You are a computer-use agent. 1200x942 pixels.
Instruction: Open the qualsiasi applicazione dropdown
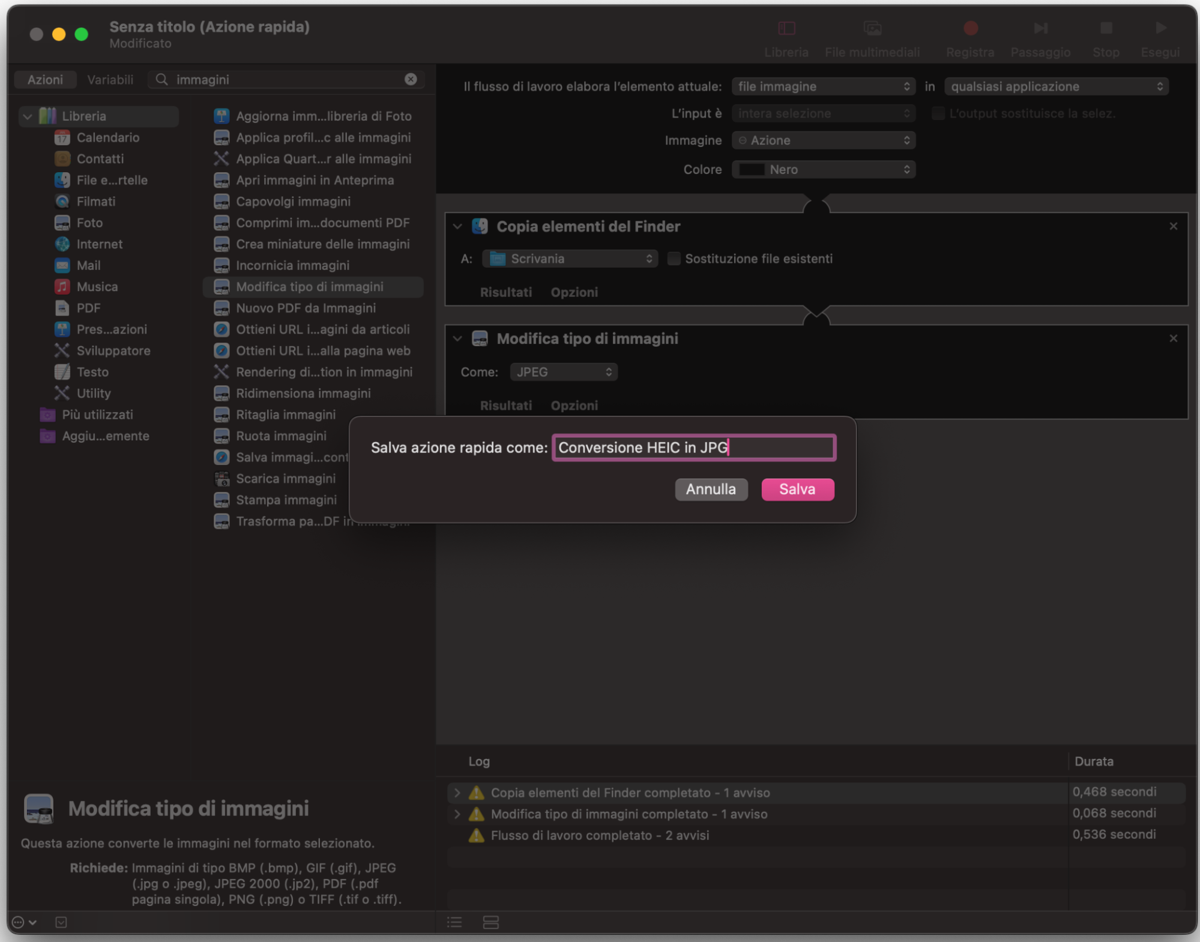click(1057, 86)
